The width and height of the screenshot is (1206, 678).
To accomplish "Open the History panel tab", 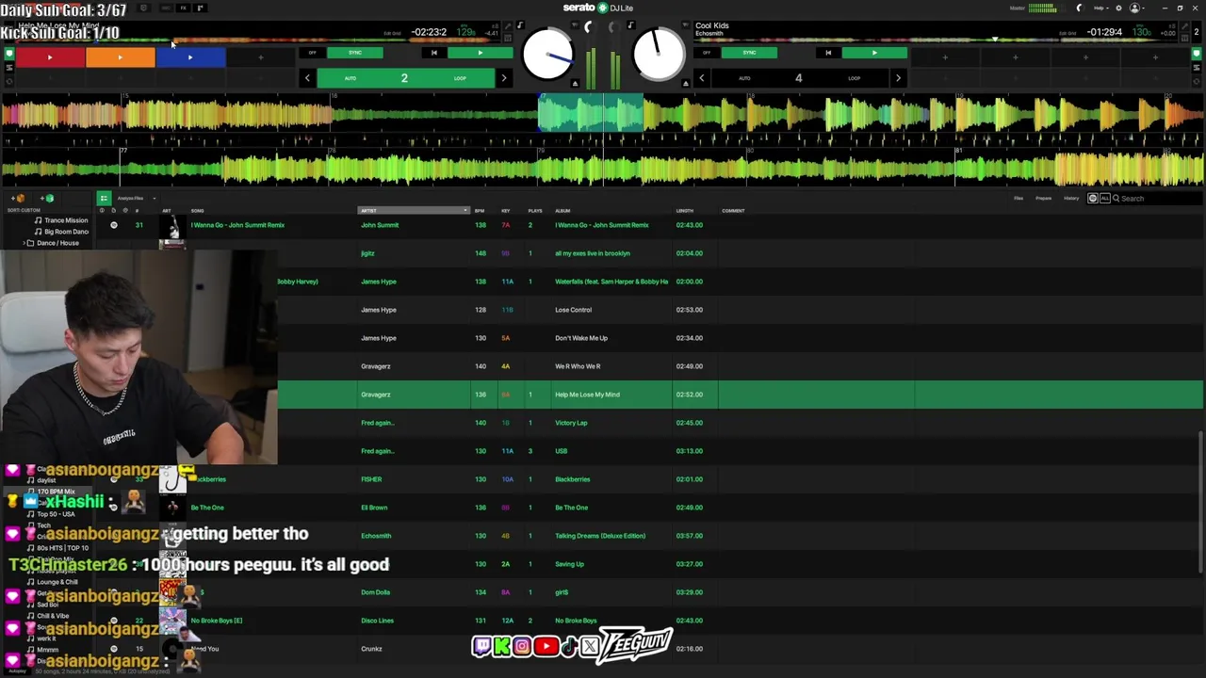I will tap(1071, 199).
